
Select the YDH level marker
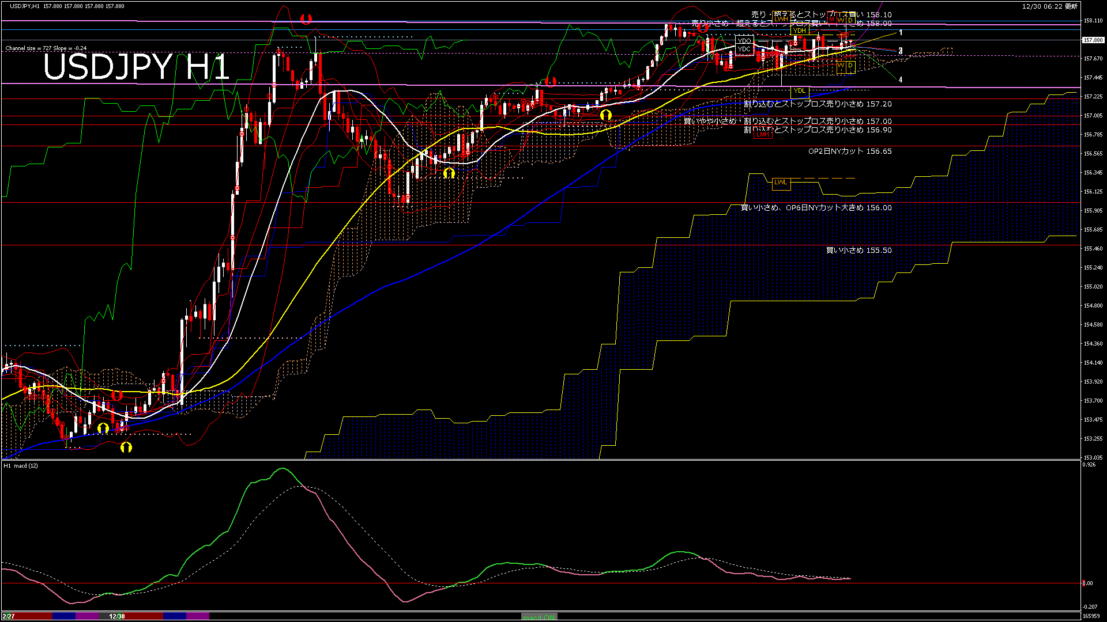point(799,31)
